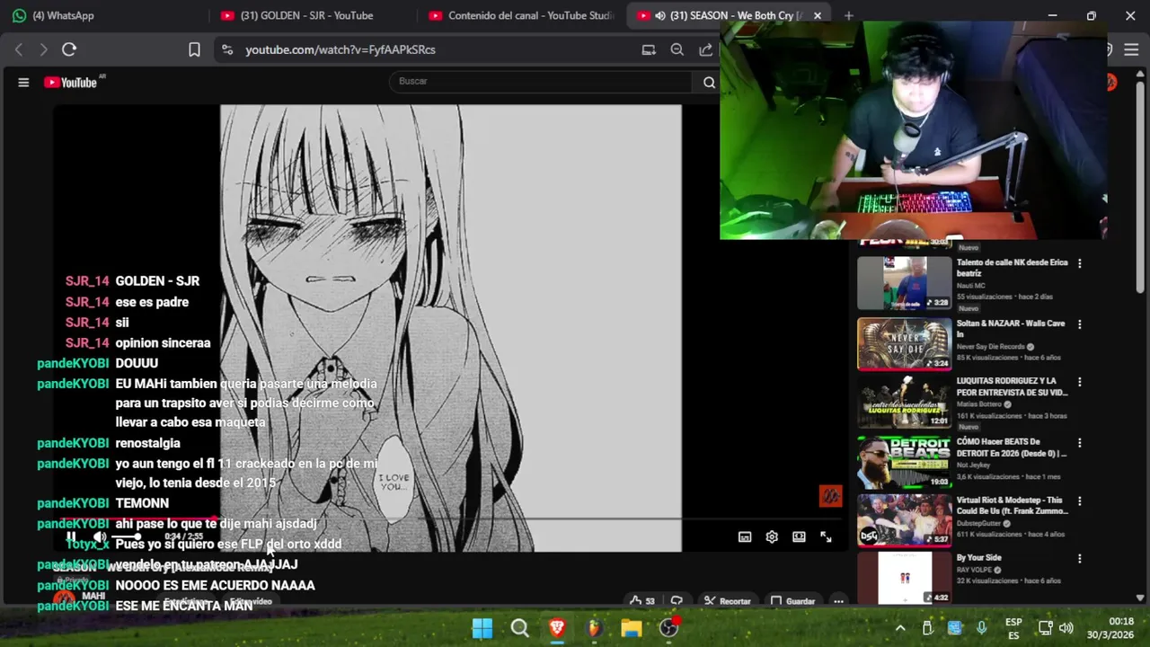Viewport: 1150px width, 647px height.
Task: Reload the page in the browser
Action: pos(69,49)
